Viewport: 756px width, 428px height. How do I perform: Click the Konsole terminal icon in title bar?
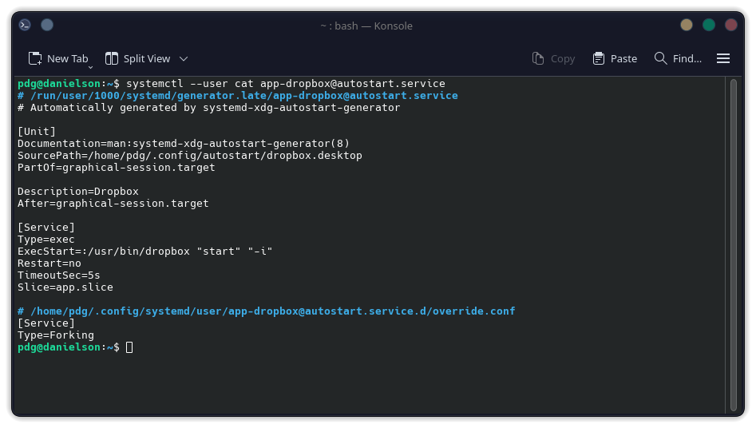[x=25, y=25]
